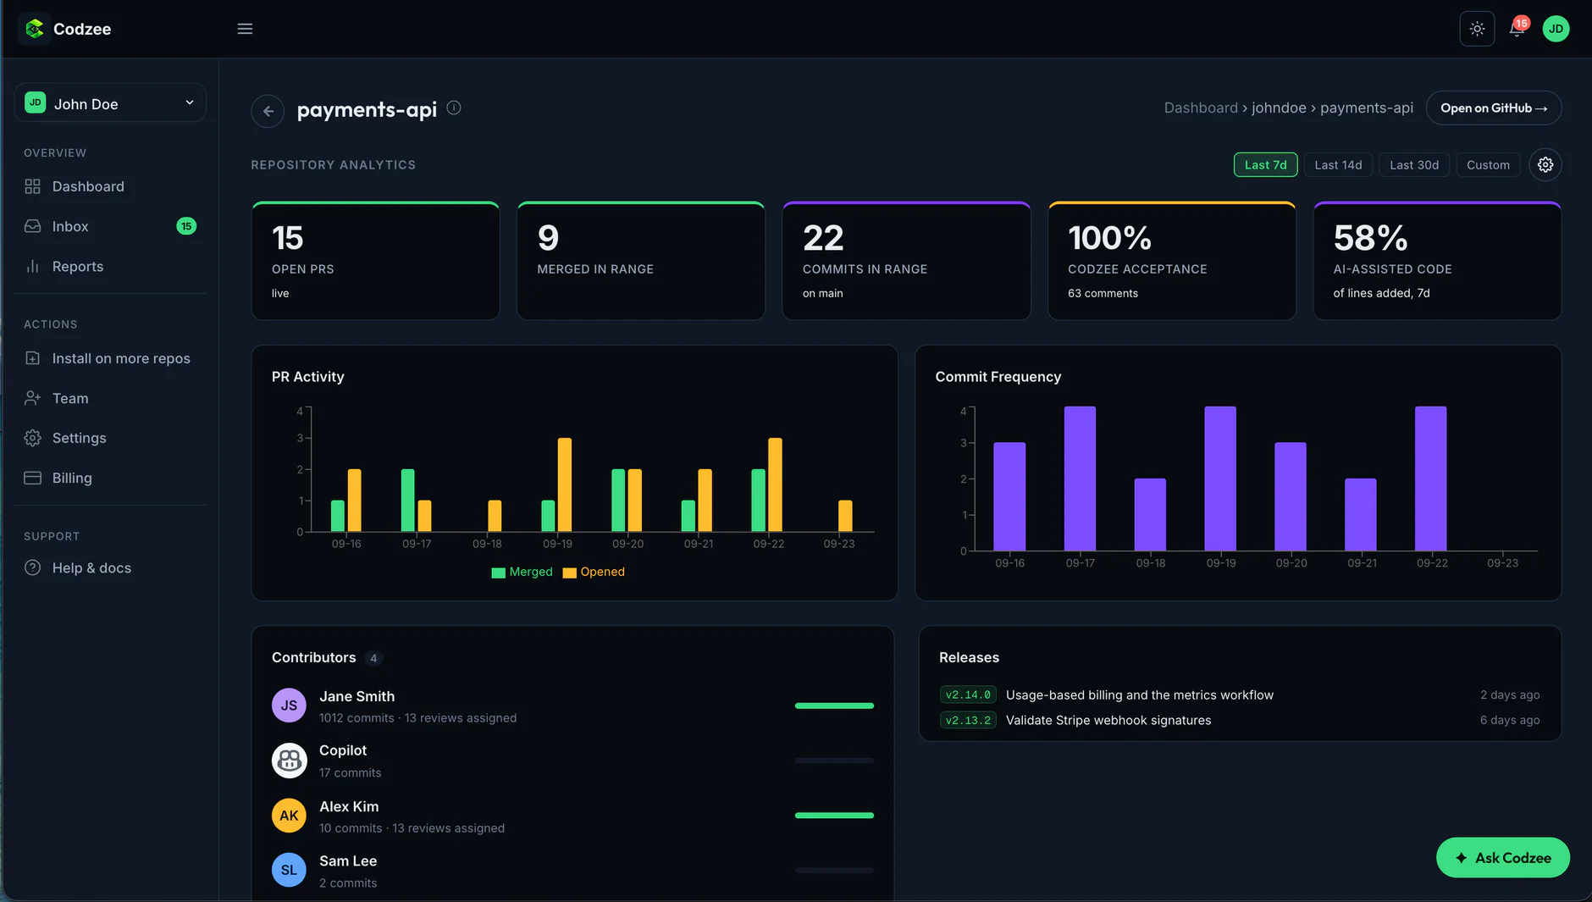Viewport: 1592px width, 902px height.
Task: Click Sam Lee's SL avatar
Action: (x=289, y=870)
